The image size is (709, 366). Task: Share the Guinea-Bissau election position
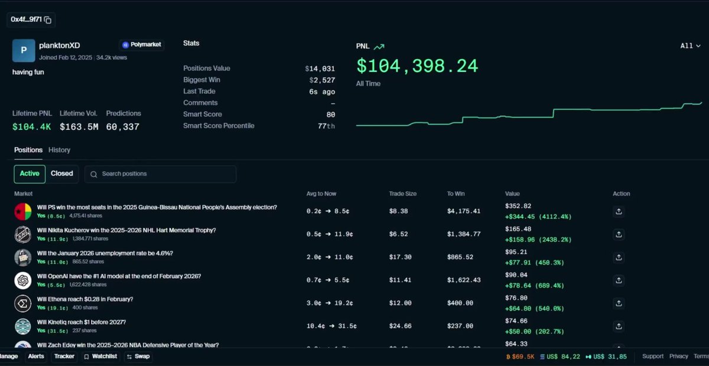619,211
